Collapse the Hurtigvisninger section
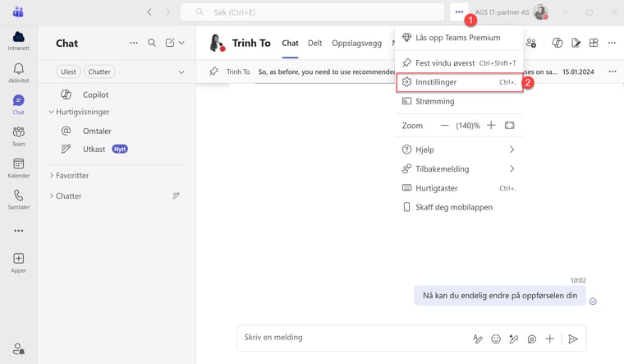The image size is (624, 364). click(x=51, y=112)
